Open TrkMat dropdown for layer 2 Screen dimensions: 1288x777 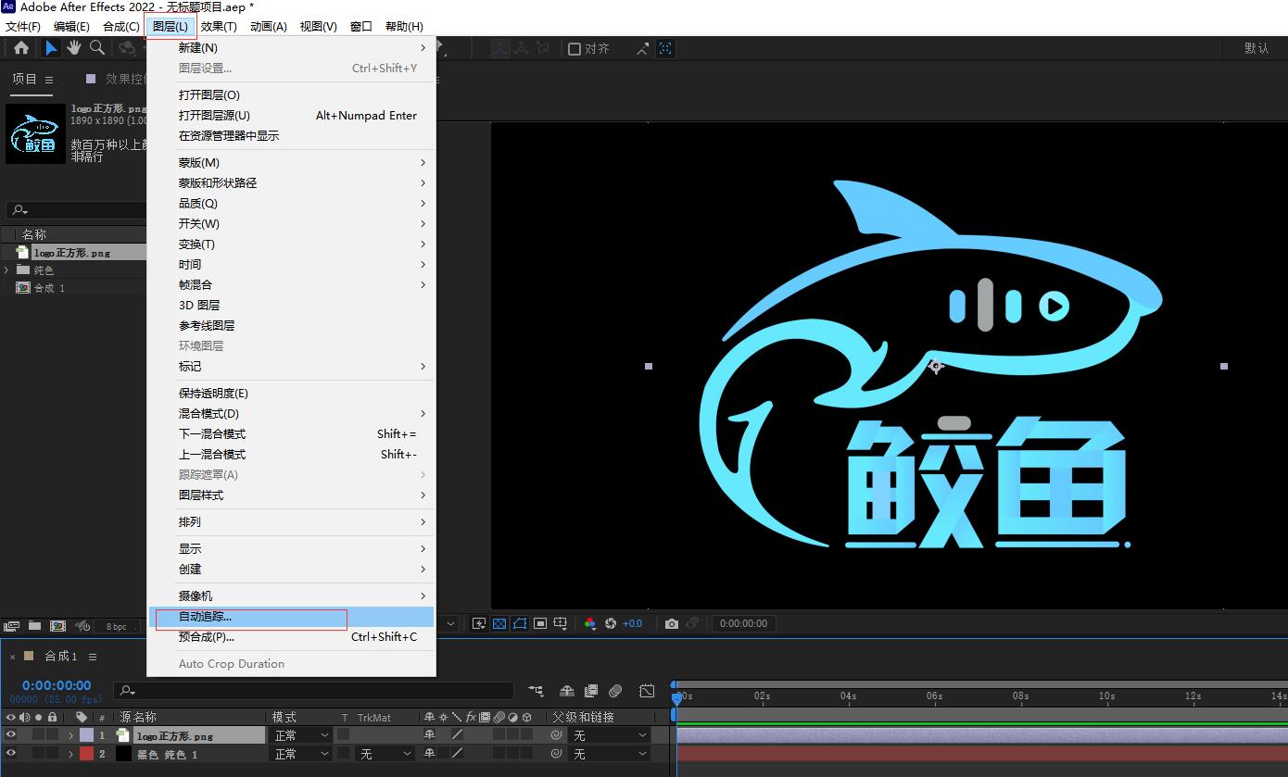tap(385, 755)
